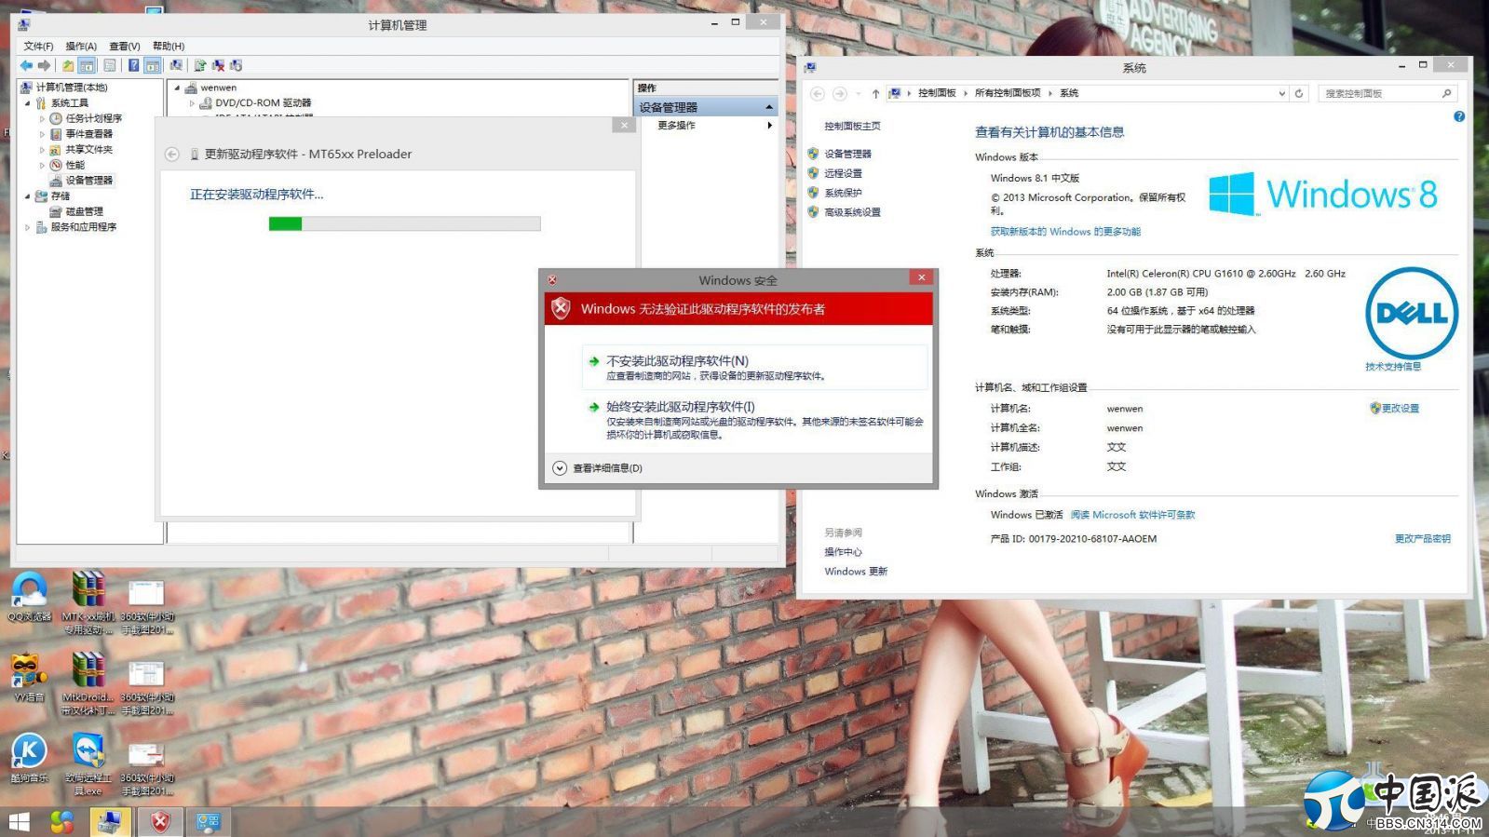This screenshot has height=837, width=1489.
Task: Click the blue help question mark toolbar icon
Action: click(133, 65)
